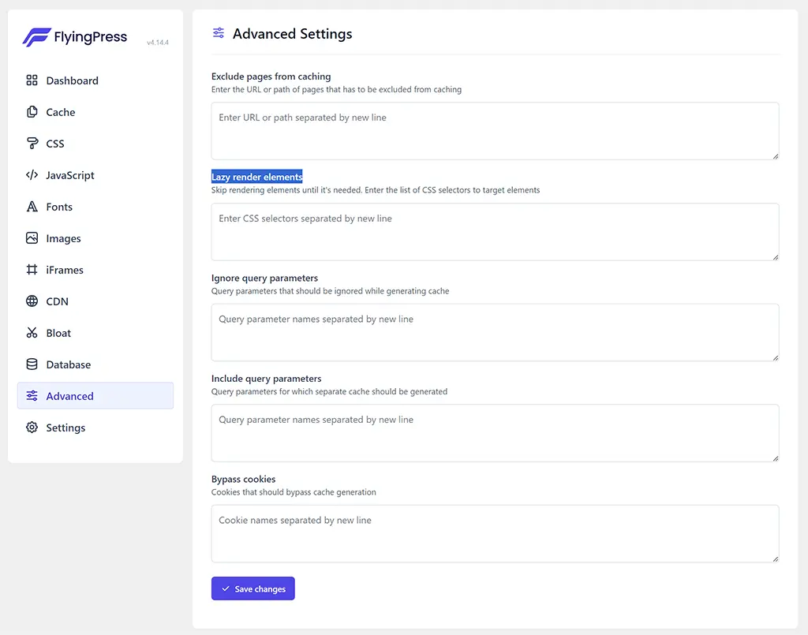Click the Database stack icon
The width and height of the screenshot is (808, 635).
point(32,364)
